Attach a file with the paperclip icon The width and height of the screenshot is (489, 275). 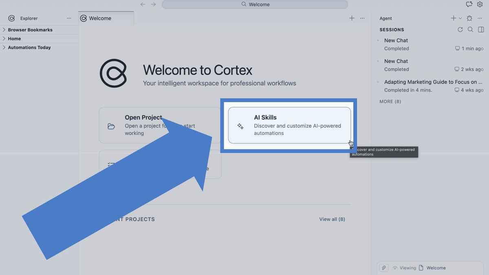click(384, 268)
